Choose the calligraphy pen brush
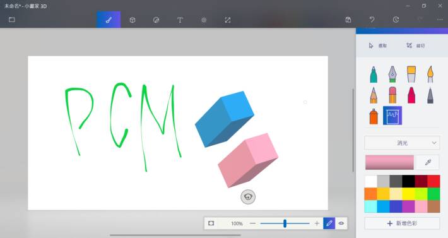The height and width of the screenshot is (238, 448). click(x=392, y=74)
